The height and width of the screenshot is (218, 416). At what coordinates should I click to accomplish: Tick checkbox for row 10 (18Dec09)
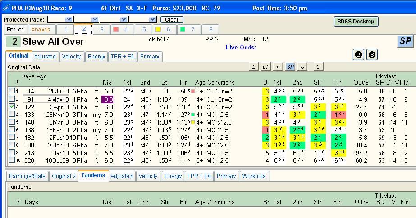[12, 160]
